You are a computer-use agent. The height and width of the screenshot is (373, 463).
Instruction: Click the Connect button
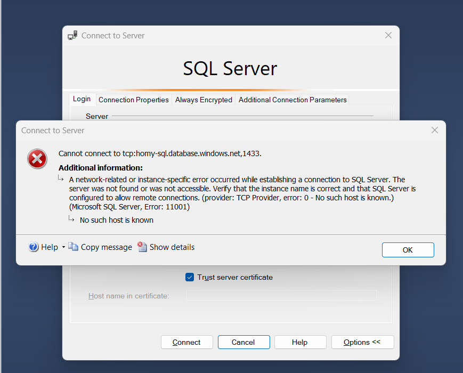[186, 342]
